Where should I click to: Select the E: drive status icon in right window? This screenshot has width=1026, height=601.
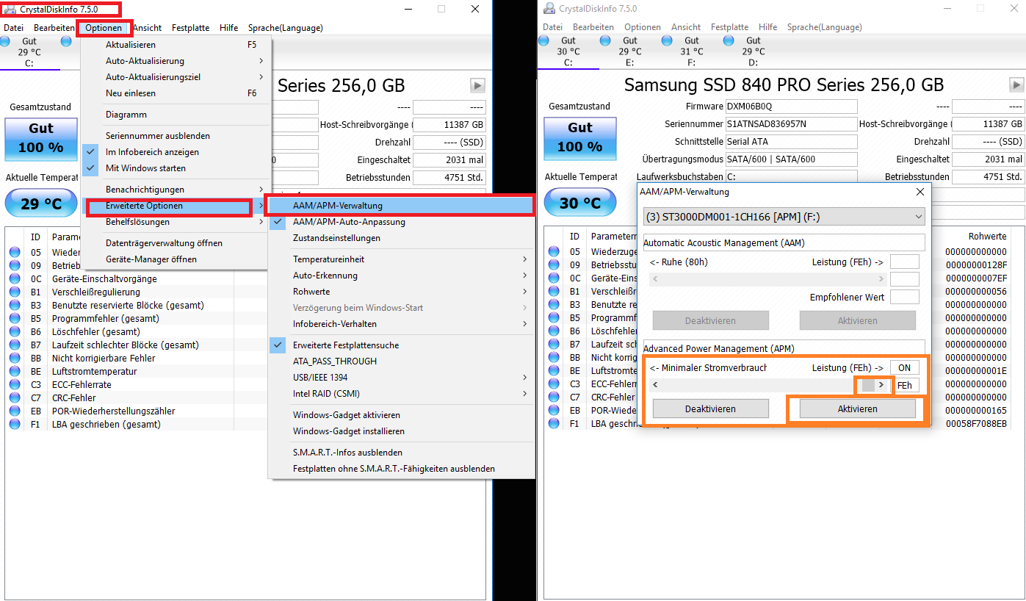click(x=604, y=41)
